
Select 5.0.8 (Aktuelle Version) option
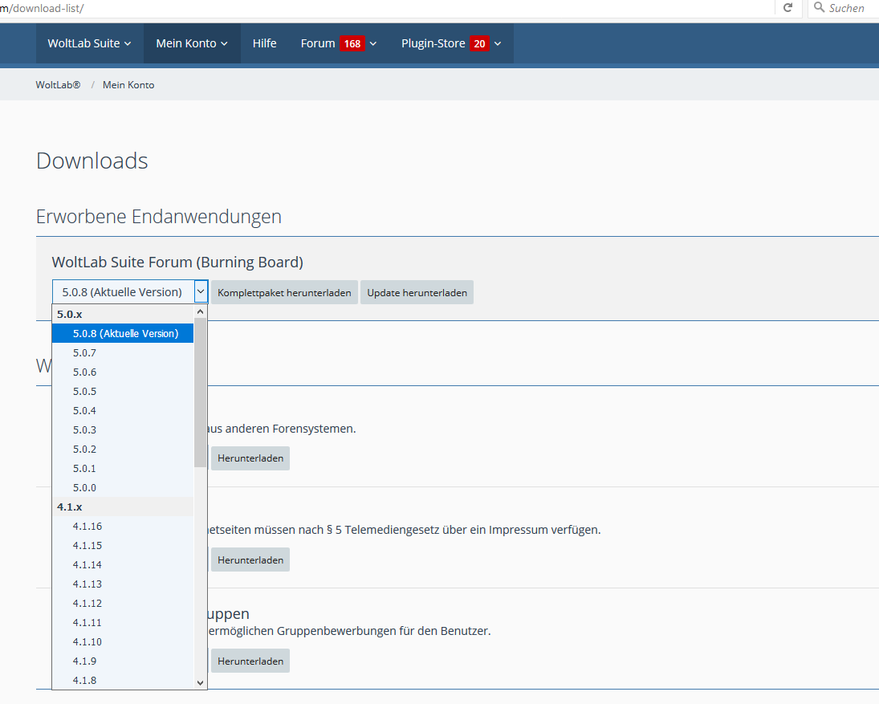(x=125, y=333)
